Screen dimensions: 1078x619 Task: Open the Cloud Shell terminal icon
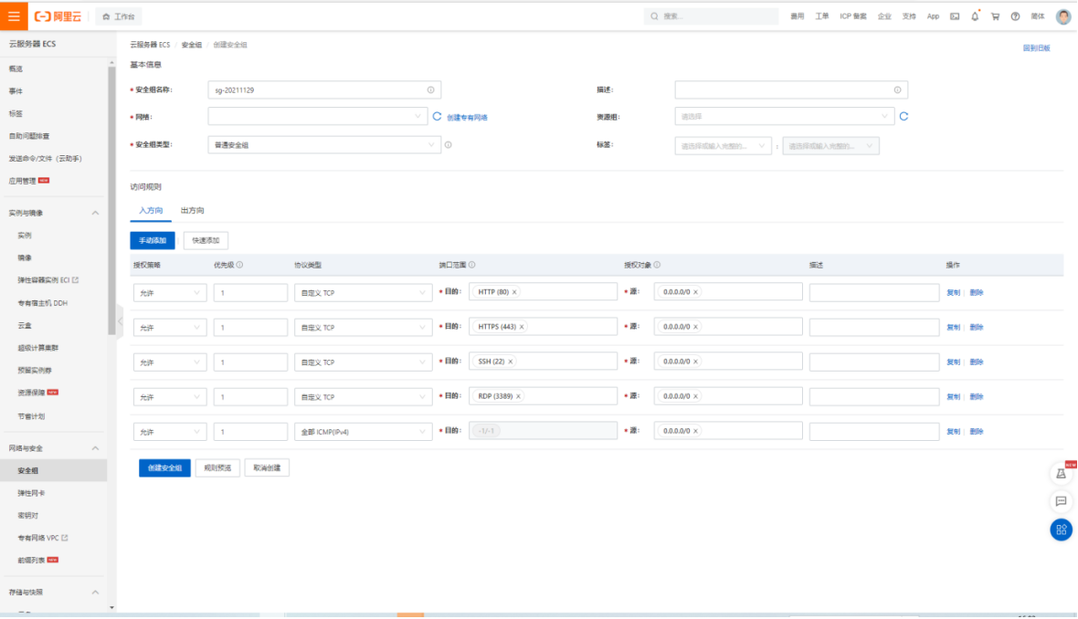[x=955, y=16]
